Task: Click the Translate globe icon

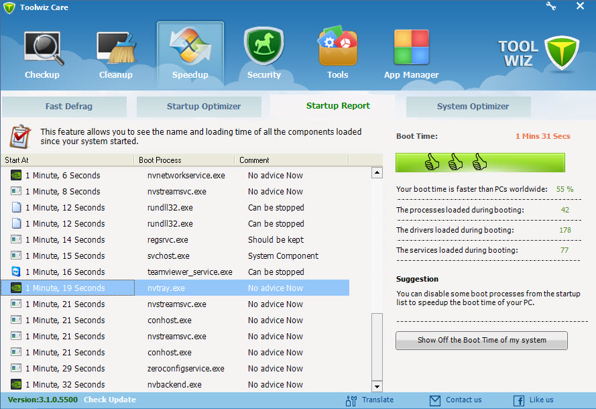Action: pos(351,400)
